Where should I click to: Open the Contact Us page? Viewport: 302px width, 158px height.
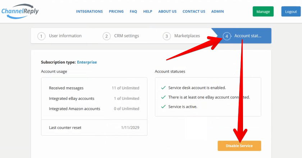pos(194,11)
